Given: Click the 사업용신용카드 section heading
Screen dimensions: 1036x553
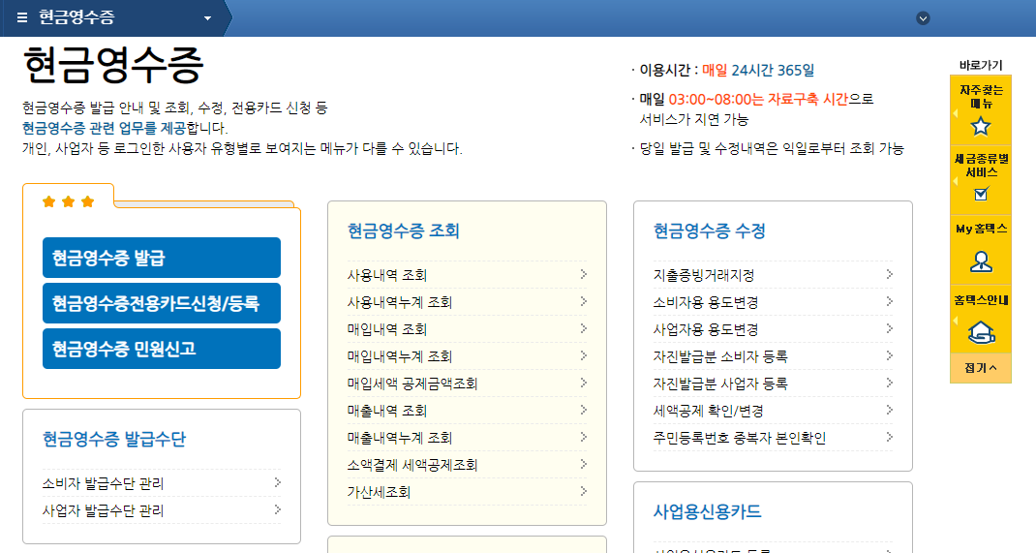Looking at the screenshot, I should [707, 511].
